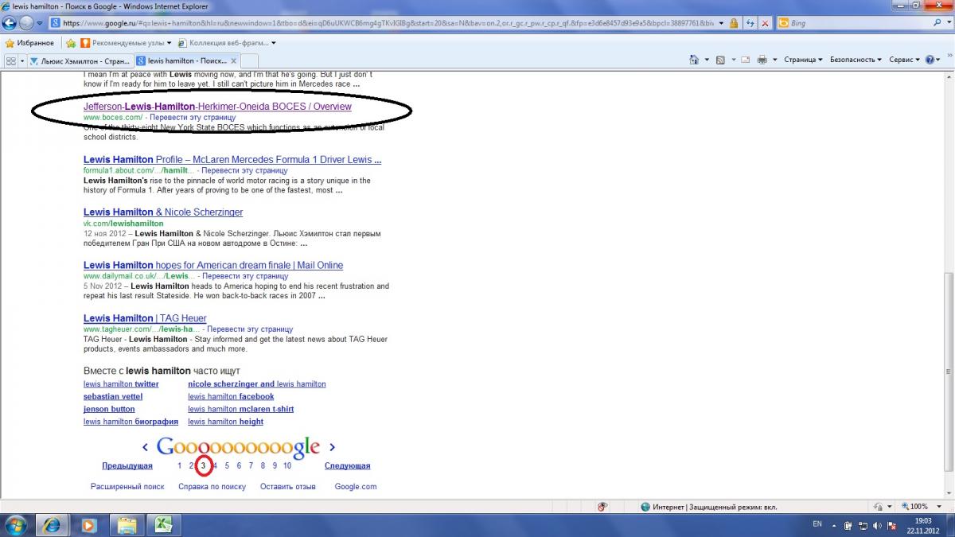The height and width of the screenshot is (537, 955).
Task: Click the browser Forward arrow button
Action: pyautogui.click(x=26, y=23)
